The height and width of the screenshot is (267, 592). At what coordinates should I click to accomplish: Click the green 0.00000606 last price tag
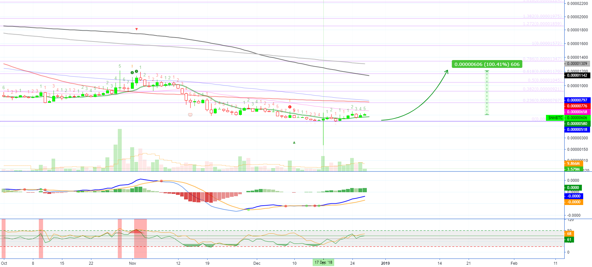tap(577, 118)
